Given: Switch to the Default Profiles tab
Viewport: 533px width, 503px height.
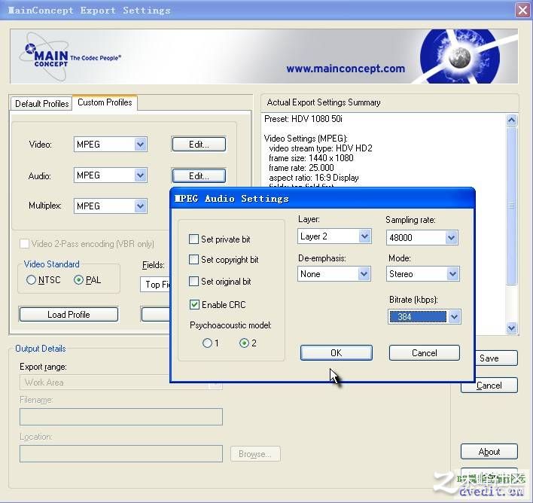Looking at the screenshot, I should 41,103.
